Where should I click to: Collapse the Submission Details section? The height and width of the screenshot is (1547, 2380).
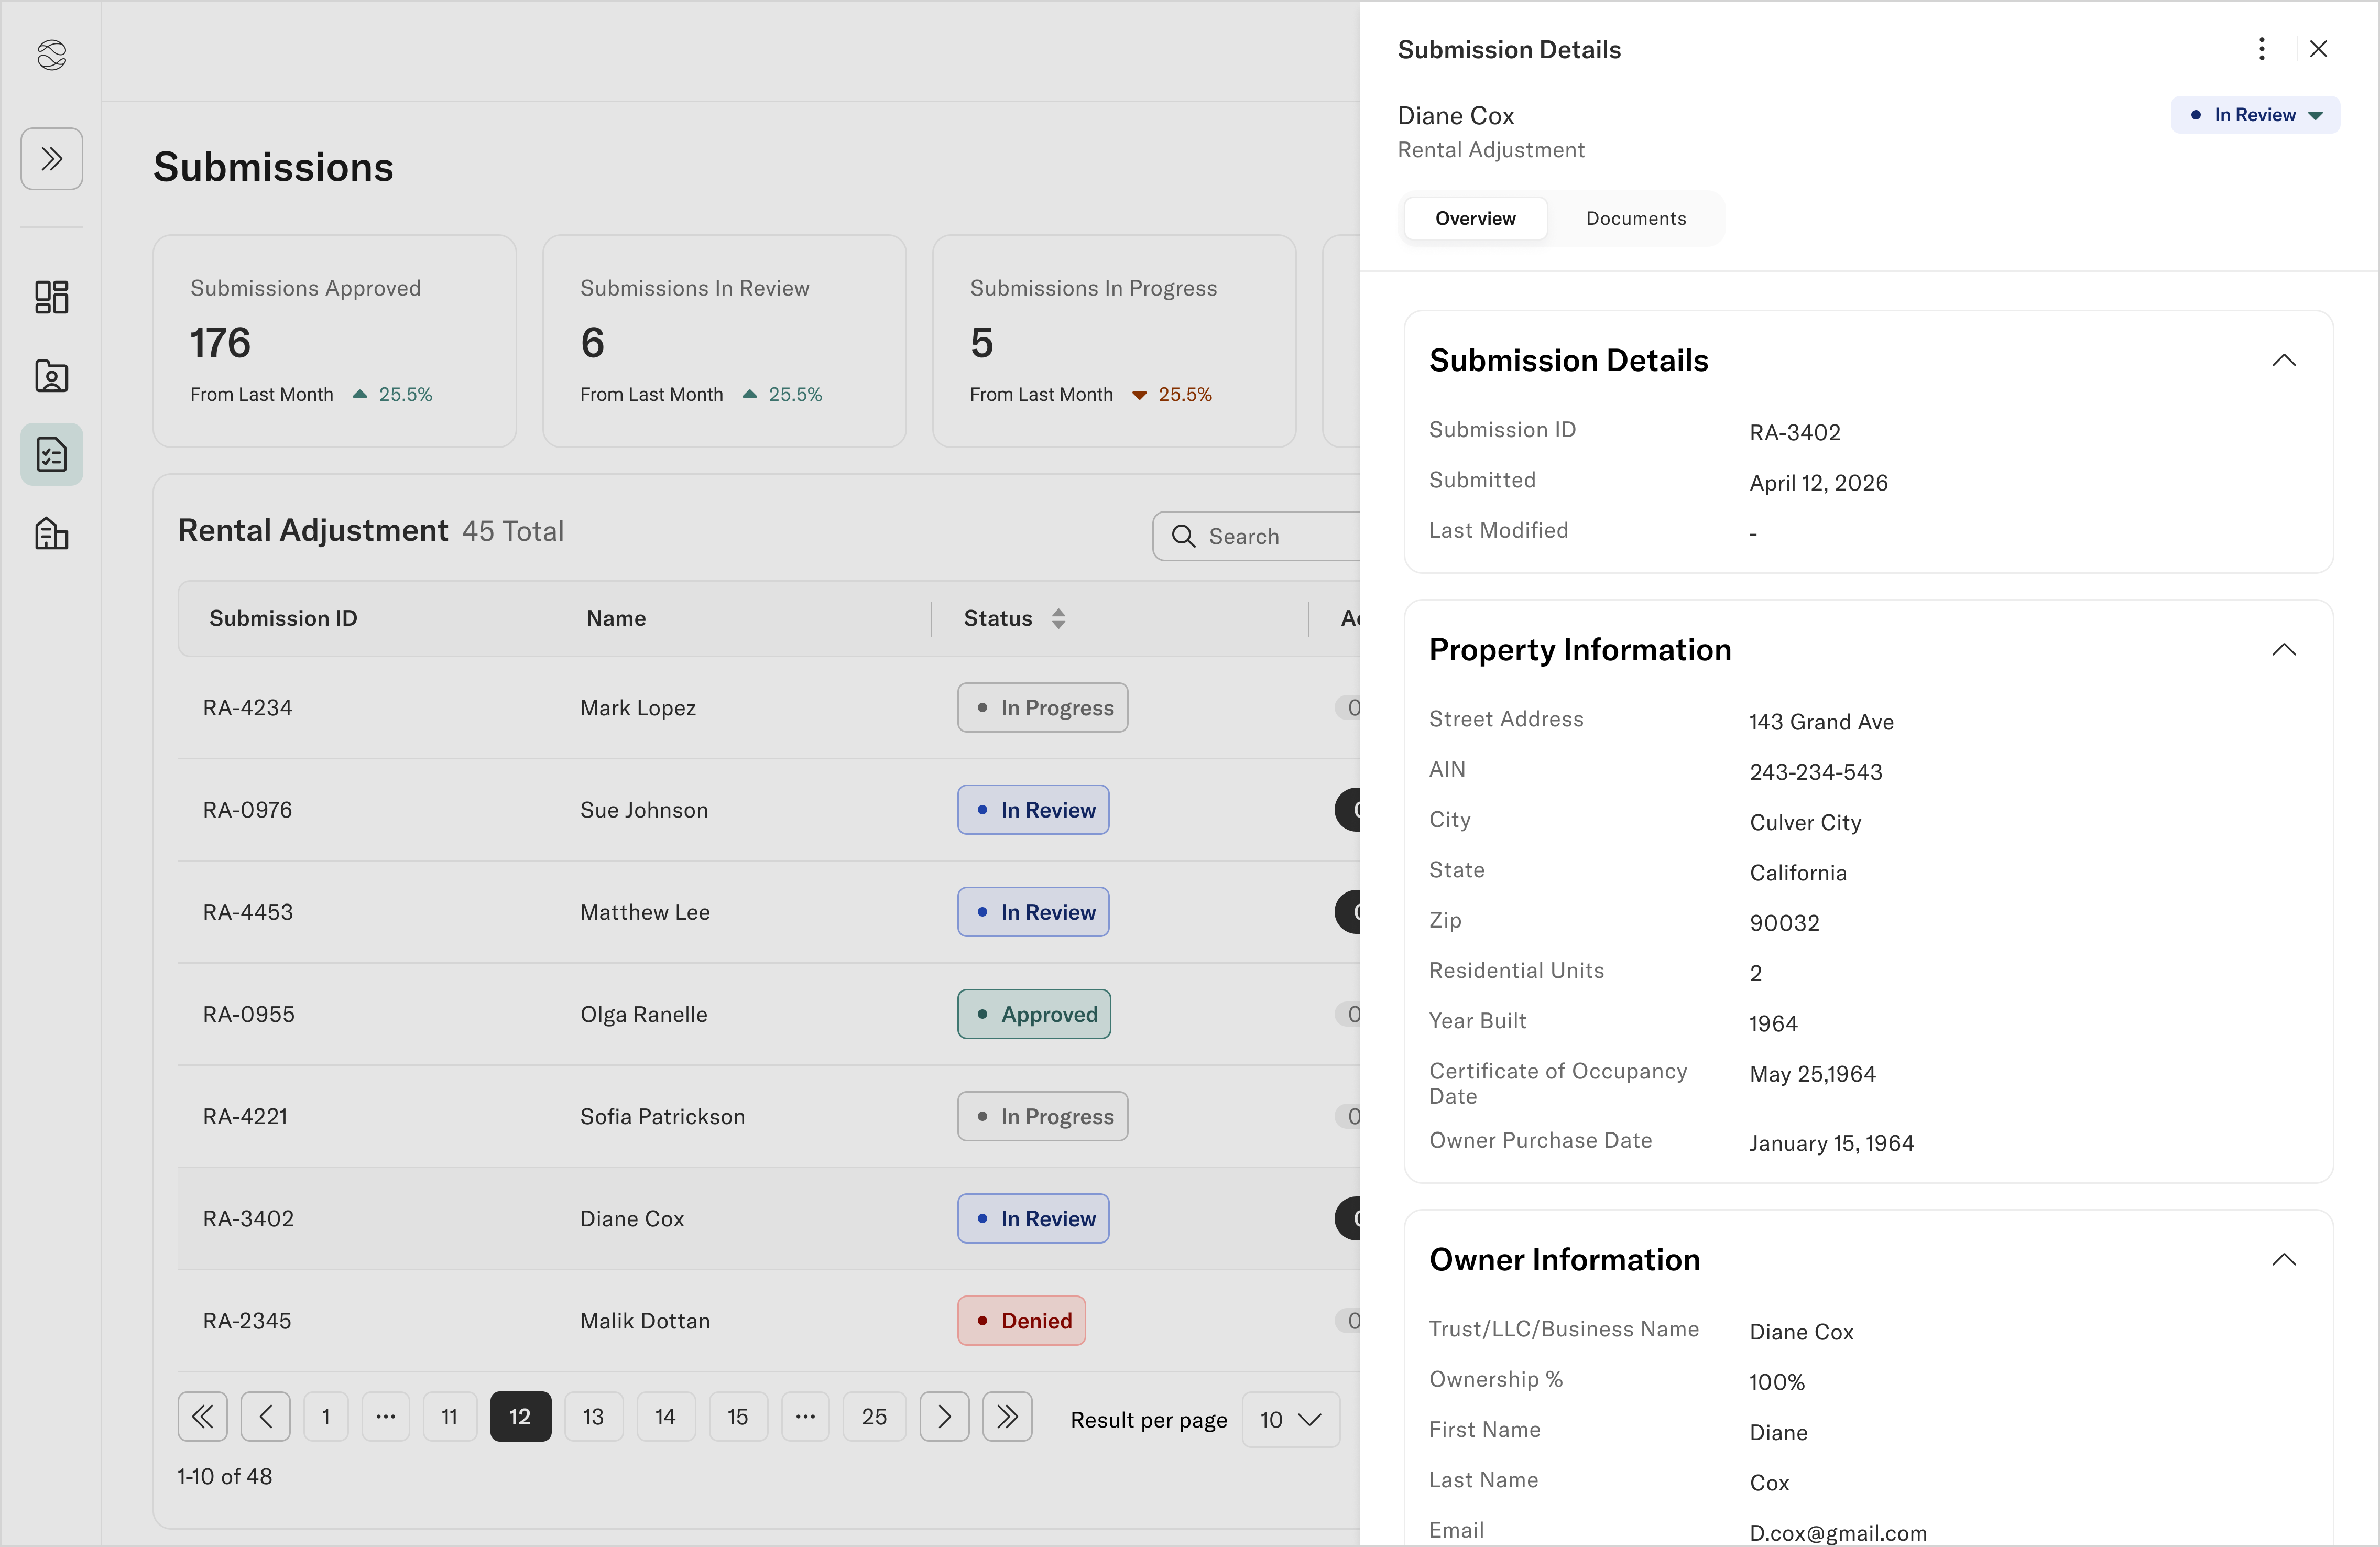coord(2284,360)
